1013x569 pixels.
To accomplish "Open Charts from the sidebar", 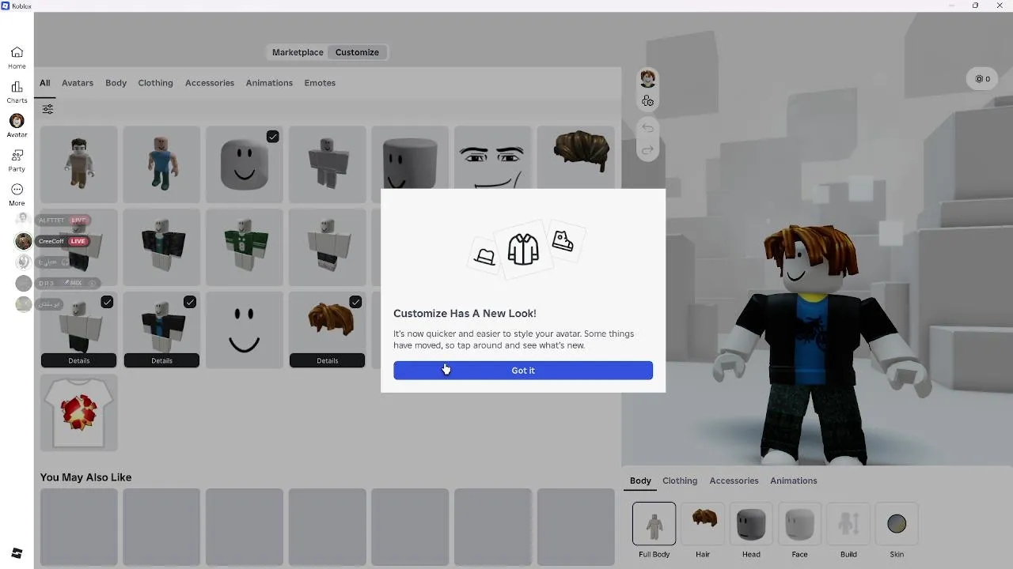I will click(17, 92).
